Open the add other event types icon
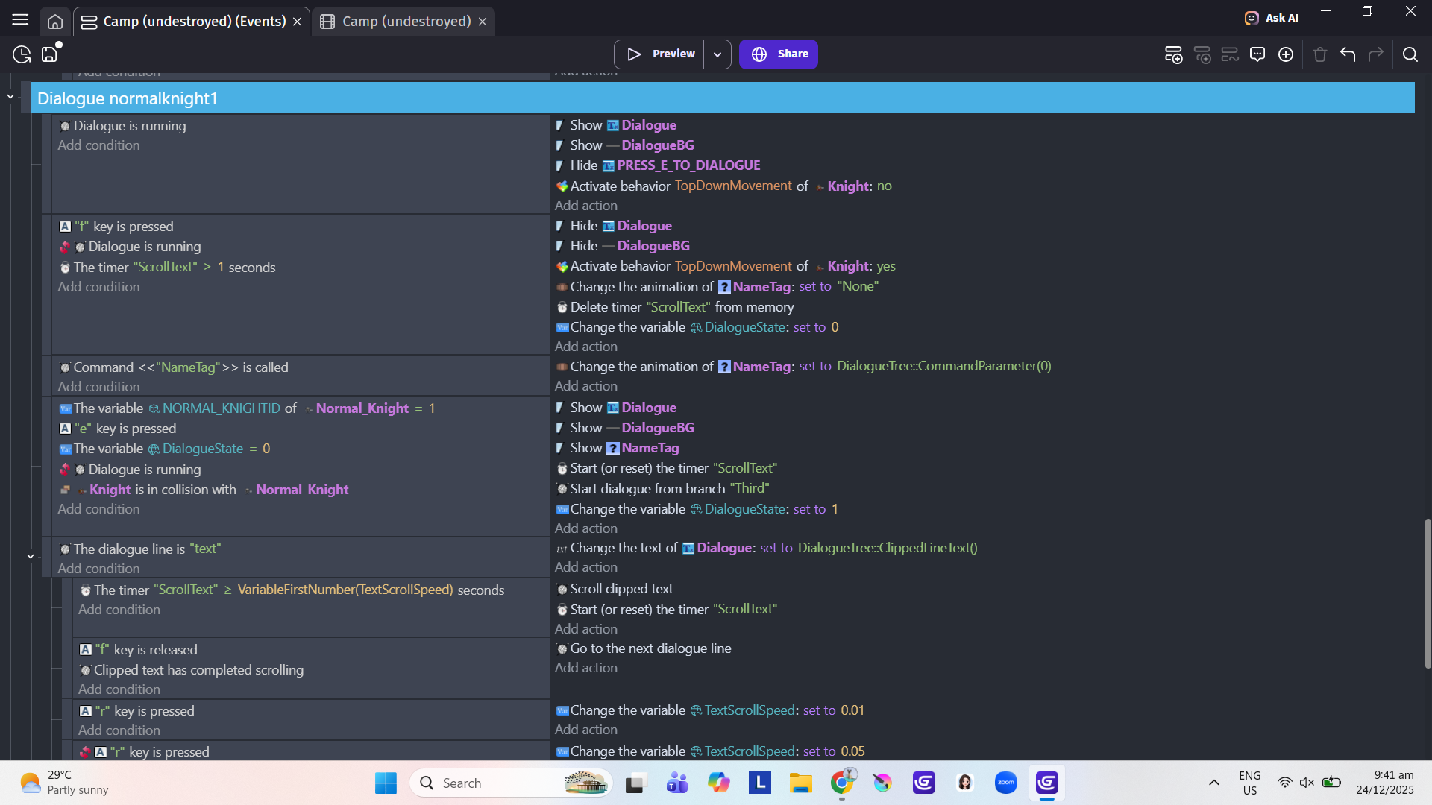 (1286, 54)
